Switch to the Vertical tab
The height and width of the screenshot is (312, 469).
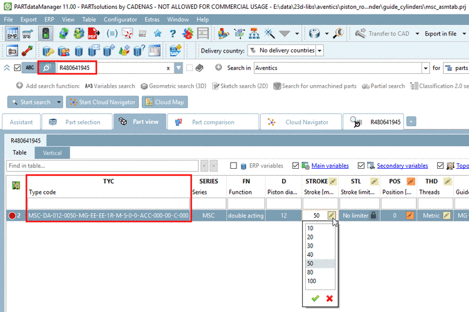53,153
